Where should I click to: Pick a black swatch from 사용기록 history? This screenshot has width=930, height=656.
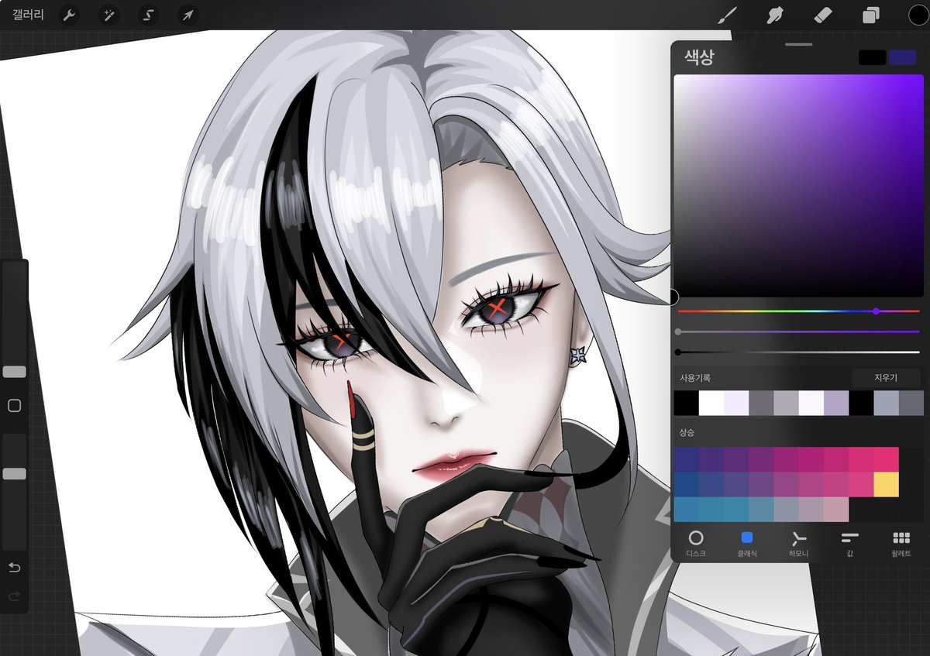coord(685,404)
